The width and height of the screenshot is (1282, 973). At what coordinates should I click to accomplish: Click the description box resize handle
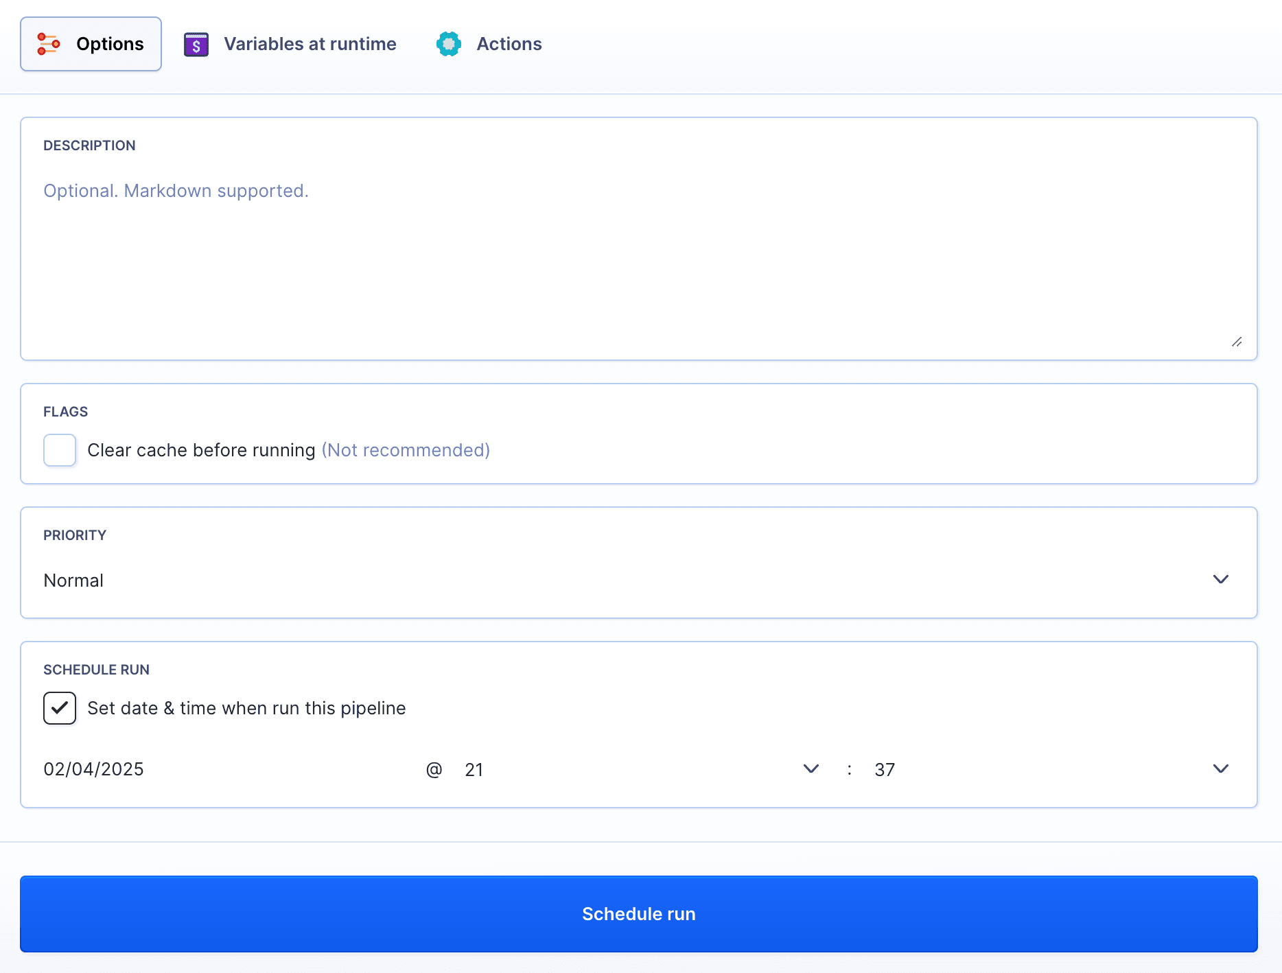tap(1237, 342)
